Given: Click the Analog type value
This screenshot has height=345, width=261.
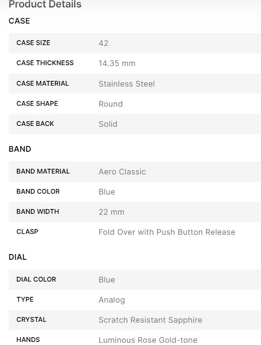Looking at the screenshot, I should point(111,300).
